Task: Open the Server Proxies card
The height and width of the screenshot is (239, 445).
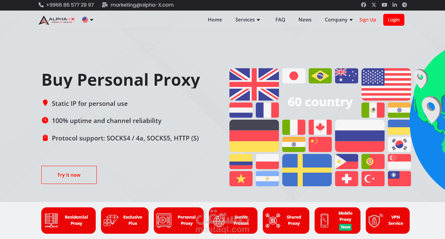Action: point(233,220)
